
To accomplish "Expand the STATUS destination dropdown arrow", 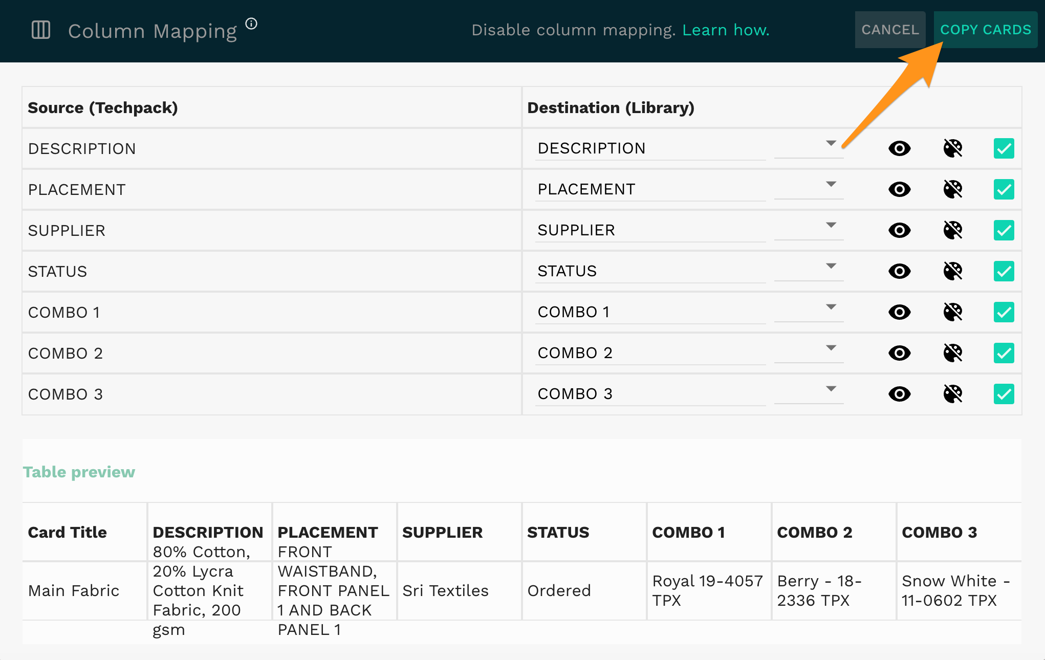I will click(831, 266).
